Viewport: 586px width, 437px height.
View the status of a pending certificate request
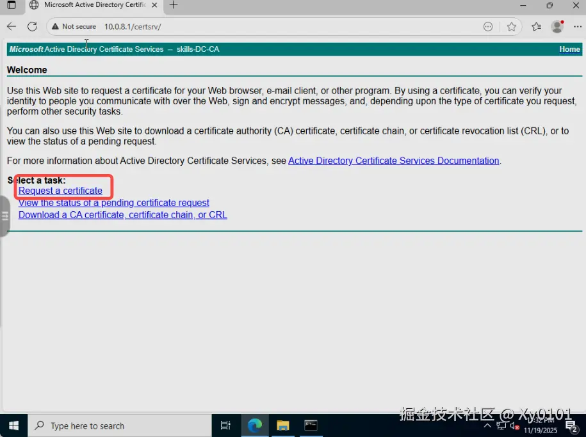pyautogui.click(x=113, y=203)
